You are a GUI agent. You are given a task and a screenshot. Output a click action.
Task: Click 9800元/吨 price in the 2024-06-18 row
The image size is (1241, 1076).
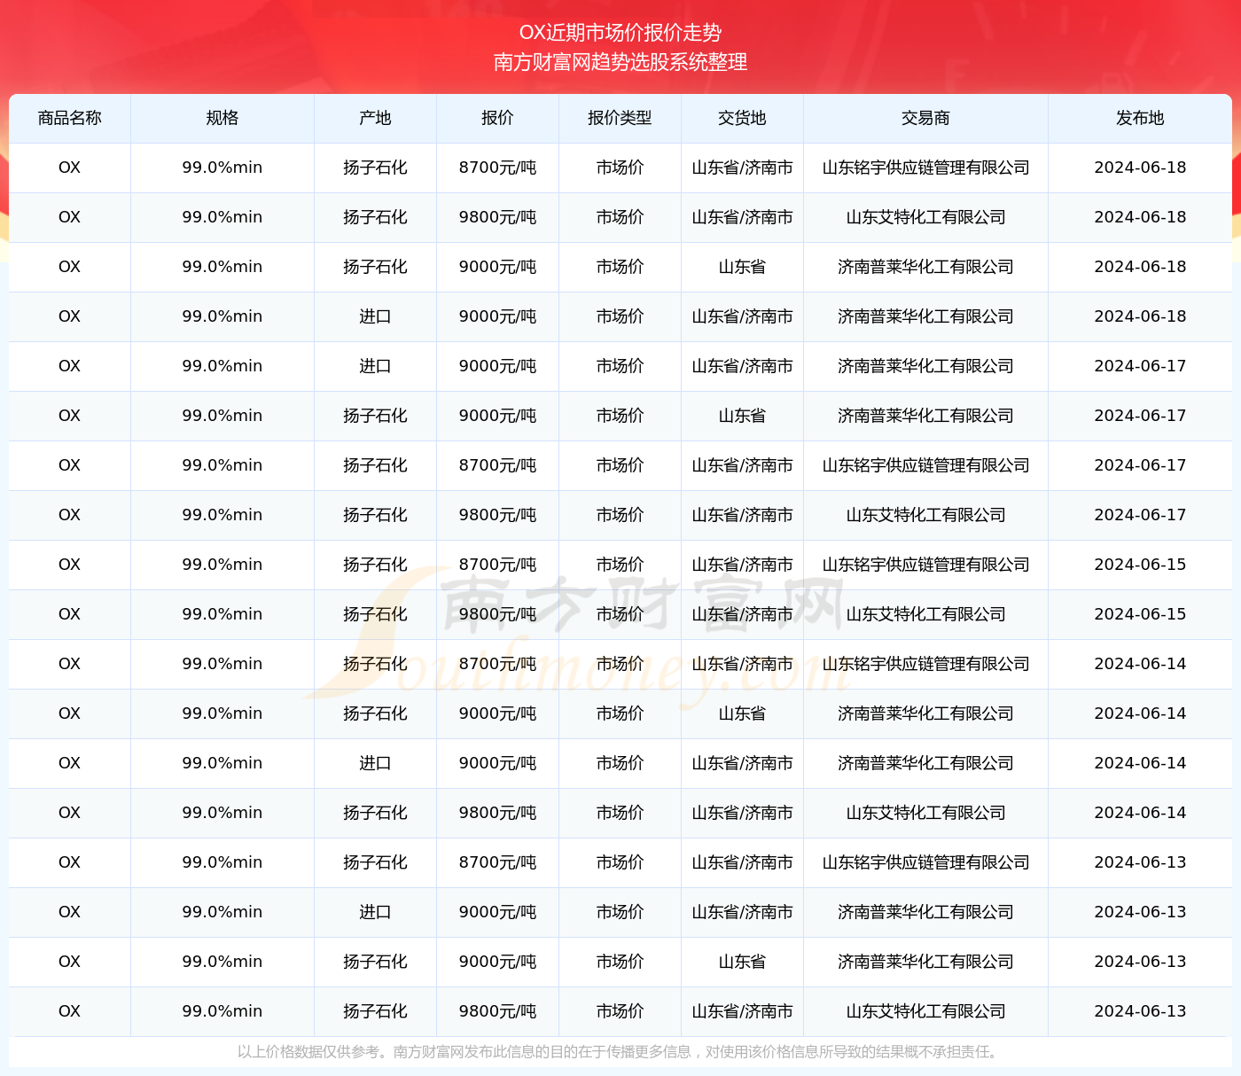coord(497,217)
